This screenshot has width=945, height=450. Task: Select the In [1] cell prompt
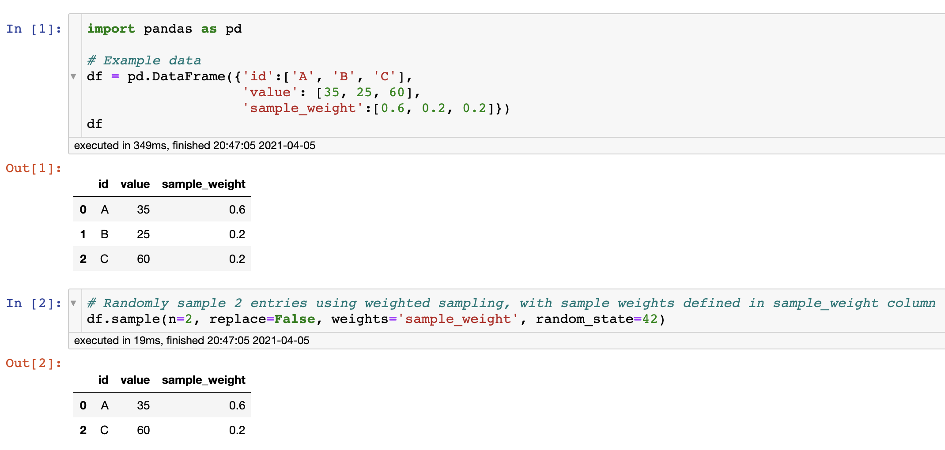[34, 29]
